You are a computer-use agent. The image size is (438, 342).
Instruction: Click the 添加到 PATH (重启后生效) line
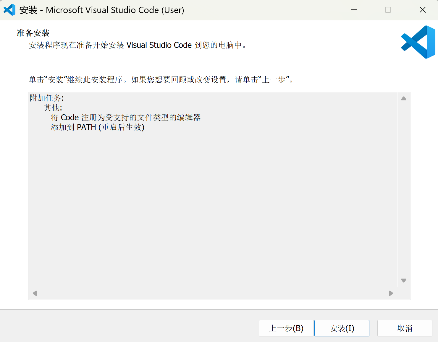click(x=98, y=127)
